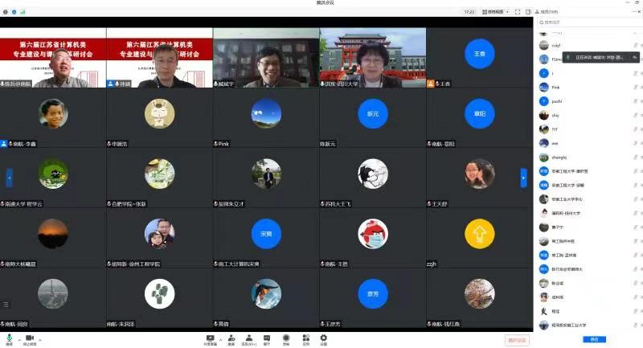The image size is (643, 348).
Task: Open the Chat icon in toolbar
Action: (267, 338)
